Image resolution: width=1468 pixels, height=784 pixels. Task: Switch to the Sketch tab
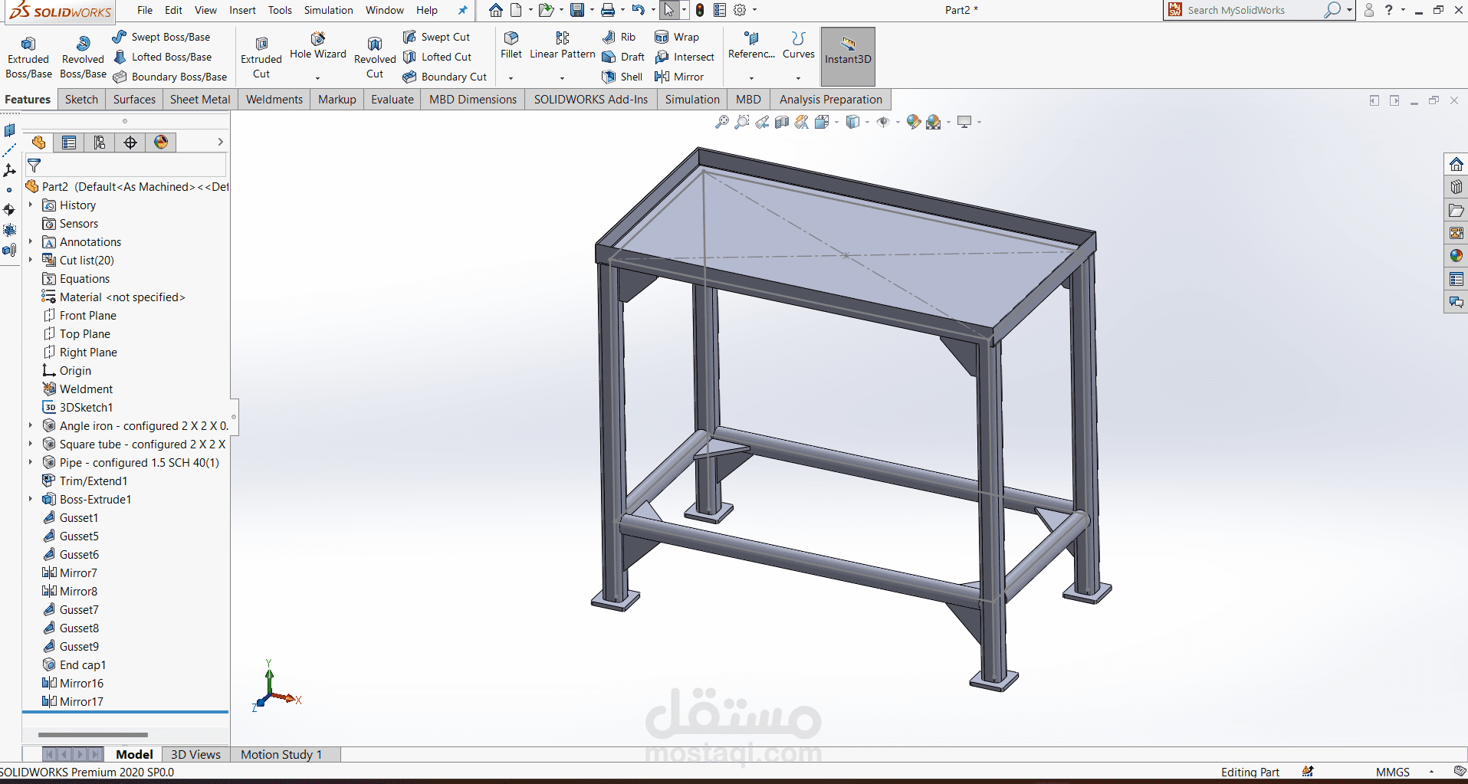point(81,100)
